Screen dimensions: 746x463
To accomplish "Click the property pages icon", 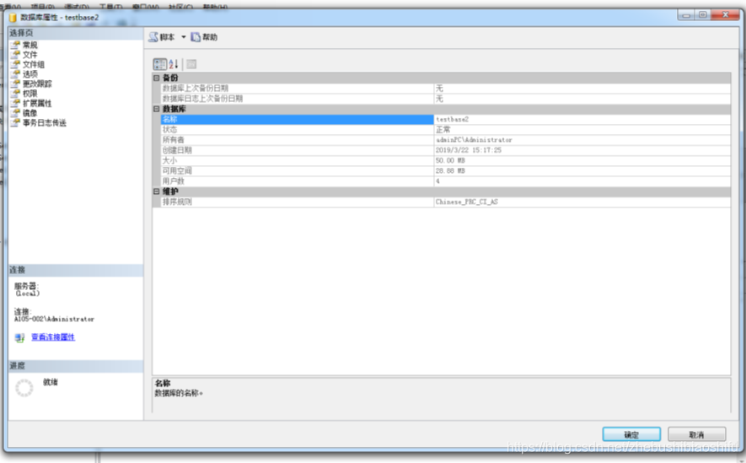I will pos(191,64).
